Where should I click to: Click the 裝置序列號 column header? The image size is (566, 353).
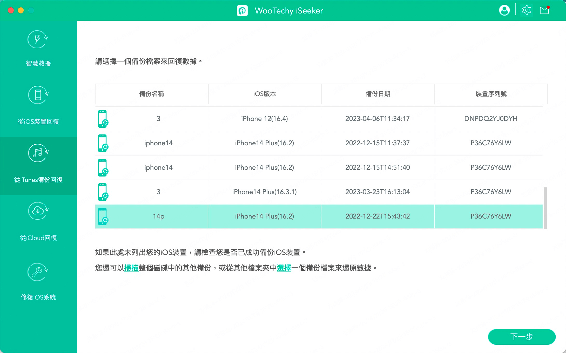[x=491, y=94]
